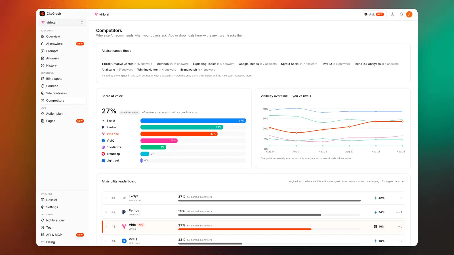Click the NEW badge next to AI crawlers

[x=80, y=44]
